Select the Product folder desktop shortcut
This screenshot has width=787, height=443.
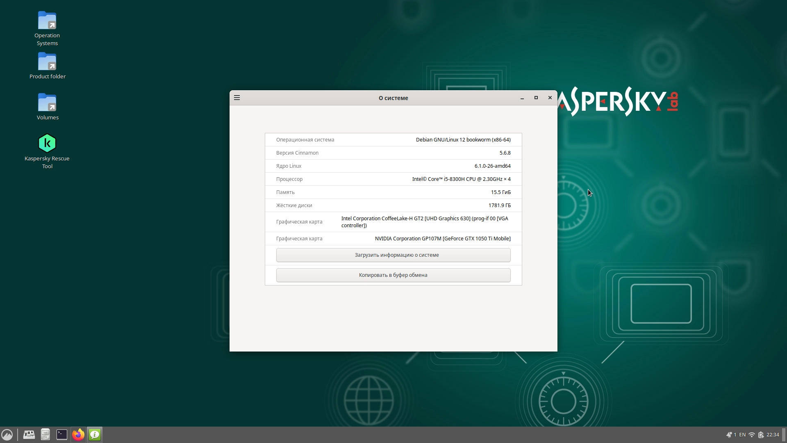(x=47, y=66)
